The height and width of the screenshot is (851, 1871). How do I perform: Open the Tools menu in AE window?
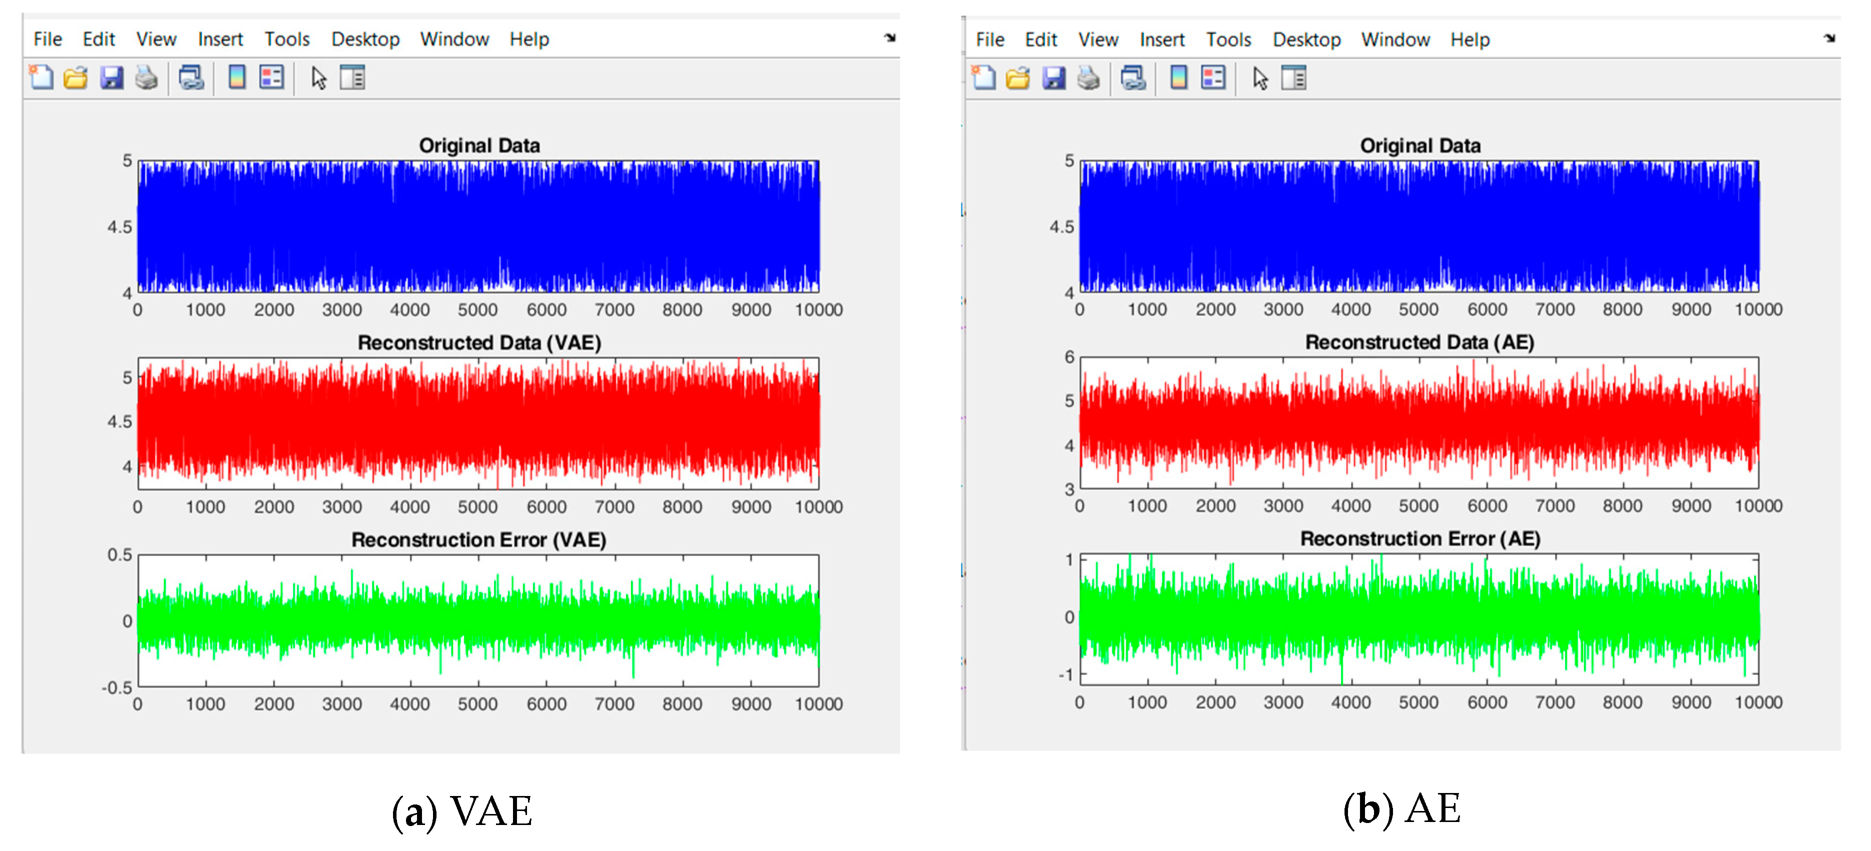click(1228, 39)
